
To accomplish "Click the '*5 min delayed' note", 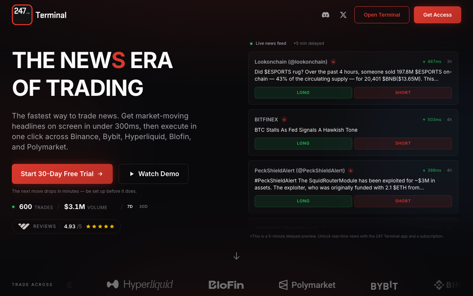I will 309,43.
